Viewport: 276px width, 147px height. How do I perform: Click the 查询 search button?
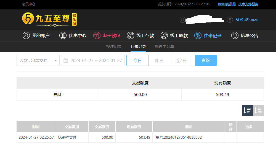point(206,60)
